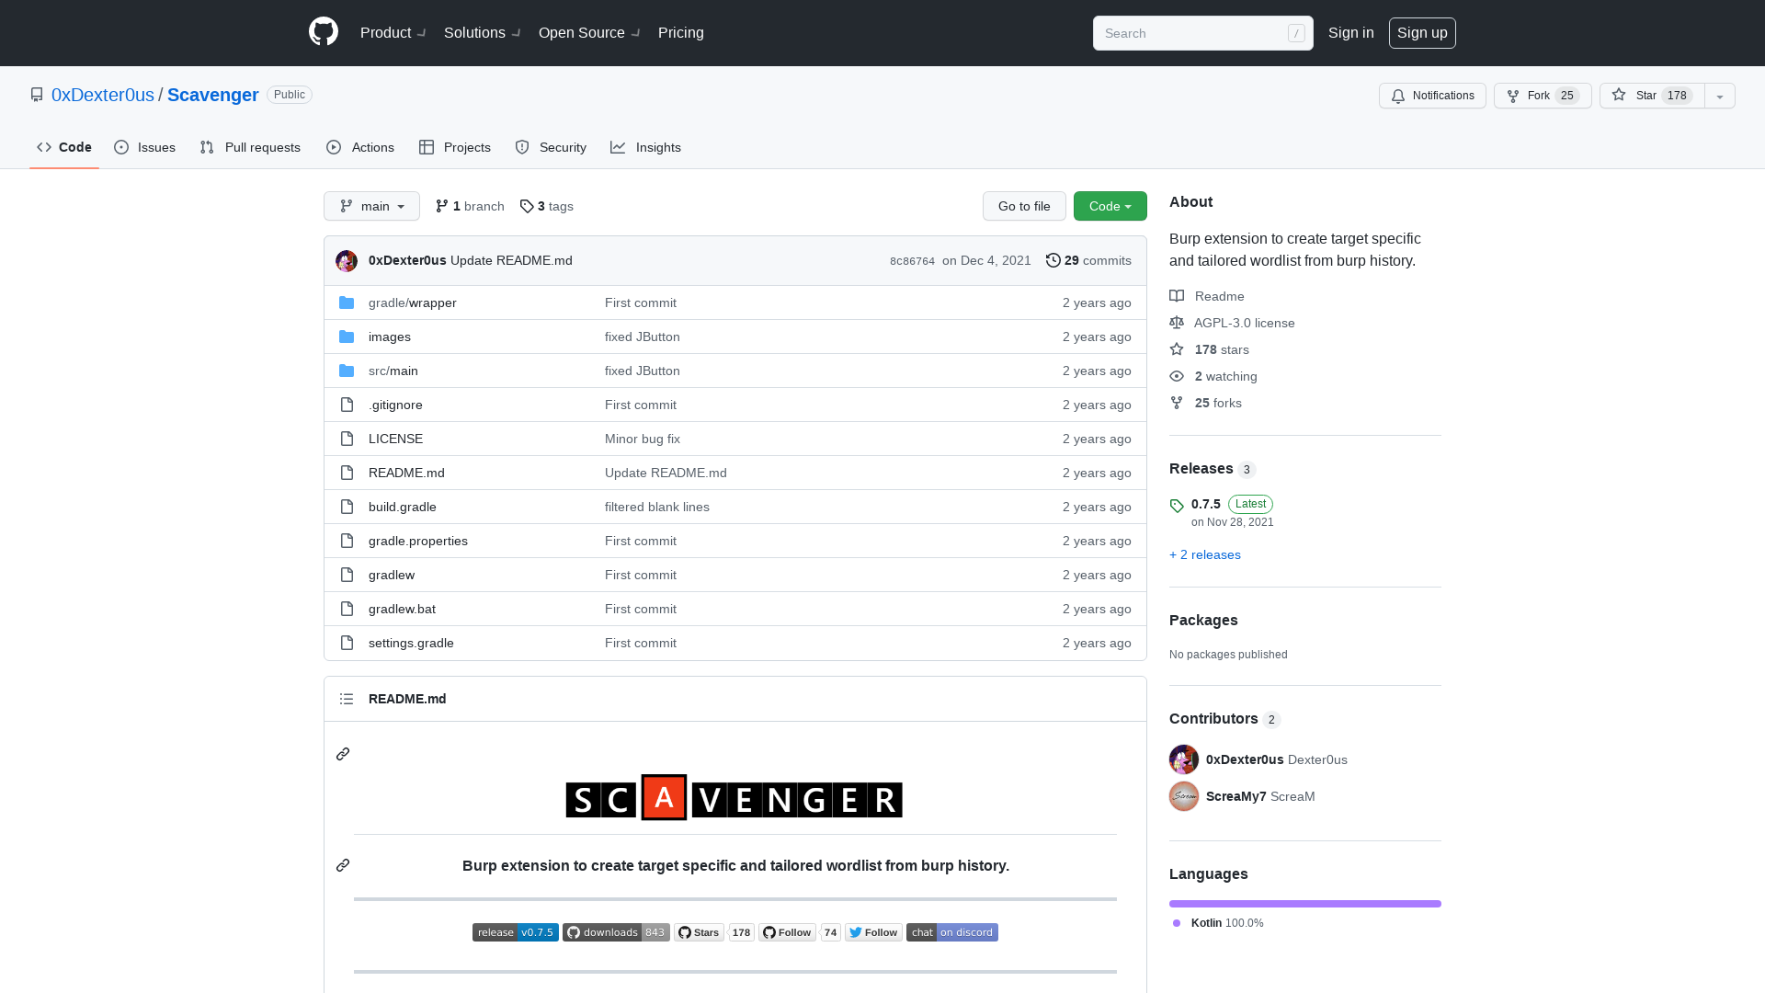Image resolution: width=1765 pixels, height=993 pixels.
Task: Click the tag icon next to 3 tags
Action: 527,206
